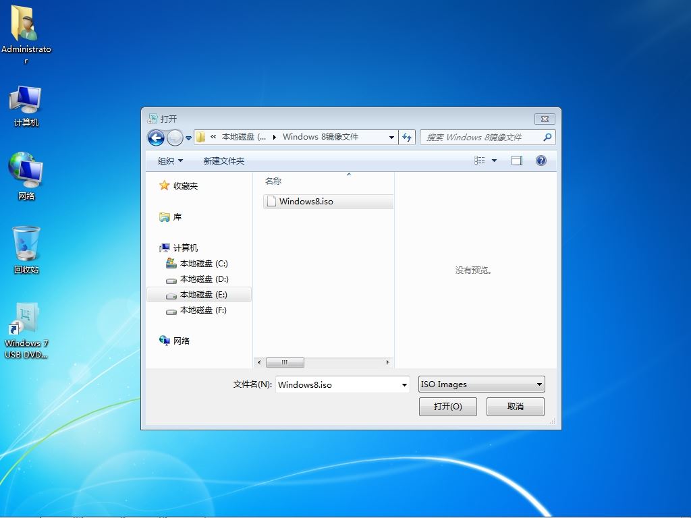Viewport: 691px width, 518px height.
Task: Click the Forward navigation arrow
Action: (175, 138)
